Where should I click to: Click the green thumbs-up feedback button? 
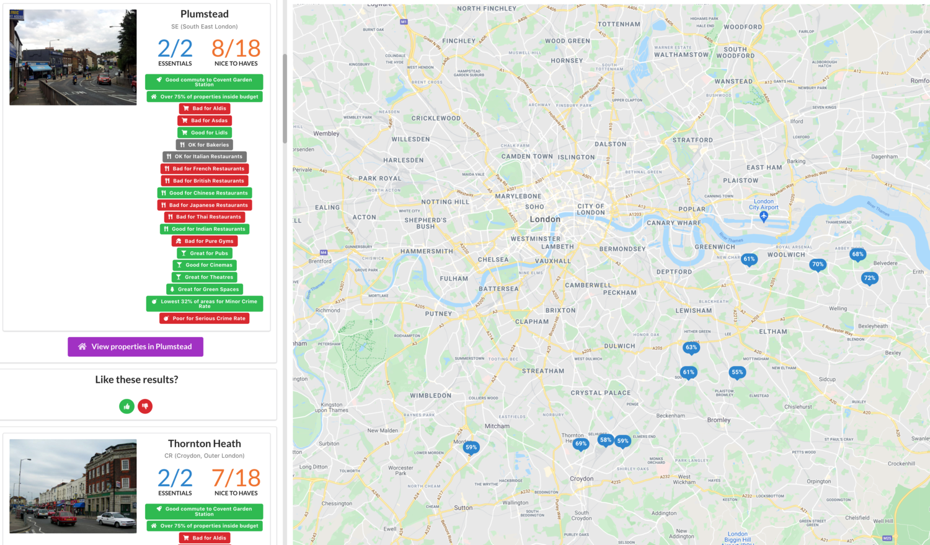click(126, 406)
